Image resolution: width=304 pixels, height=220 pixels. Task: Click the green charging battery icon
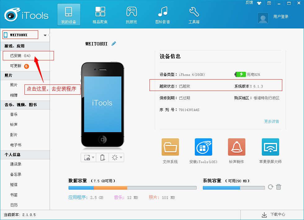240,75
